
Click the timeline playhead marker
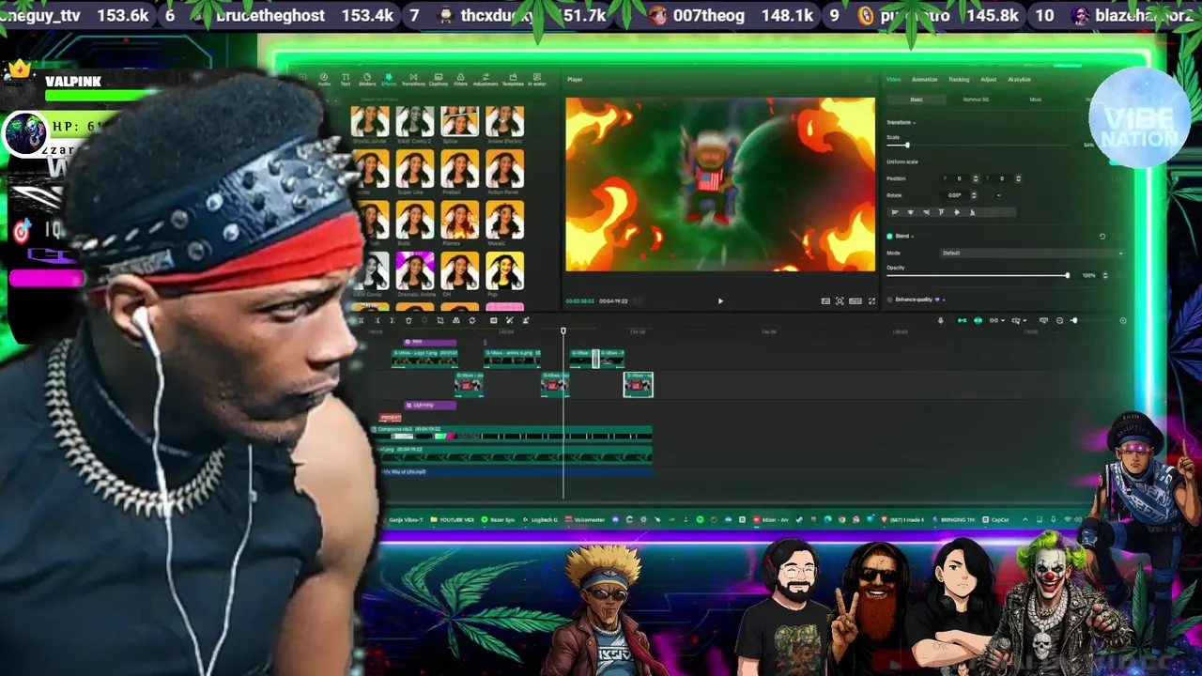click(x=563, y=330)
